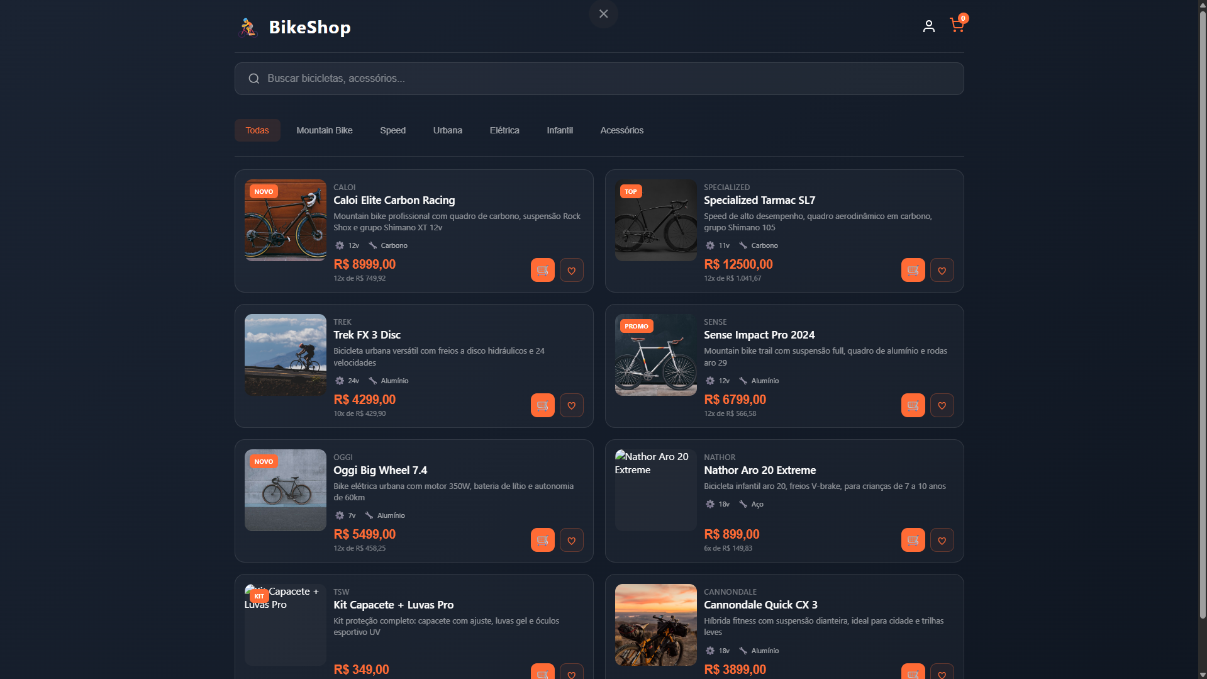Image resolution: width=1207 pixels, height=679 pixels.
Task: Click the PROMO badge on Sense bike
Action: [637, 326]
